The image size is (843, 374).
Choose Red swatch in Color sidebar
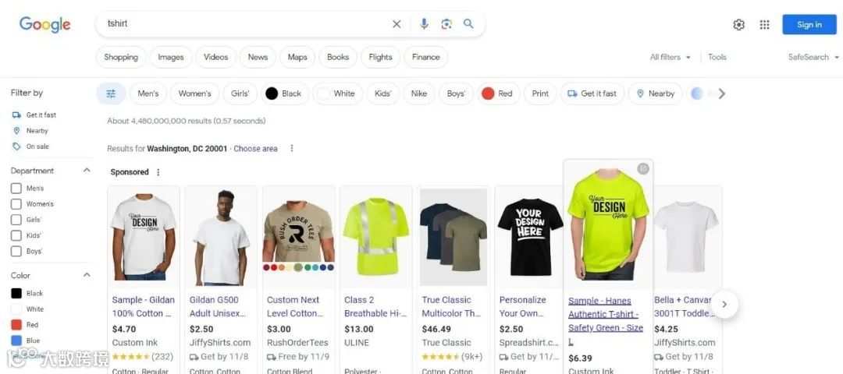tap(16, 325)
